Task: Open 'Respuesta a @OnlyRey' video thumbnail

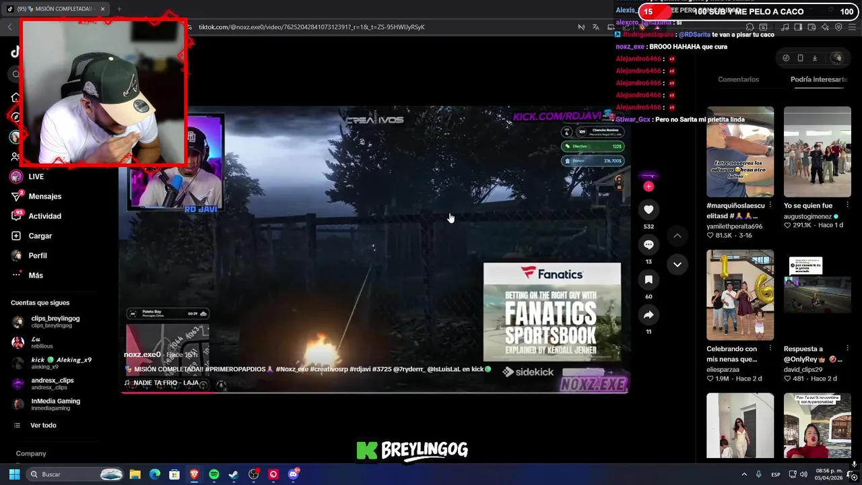Action: coord(818,295)
